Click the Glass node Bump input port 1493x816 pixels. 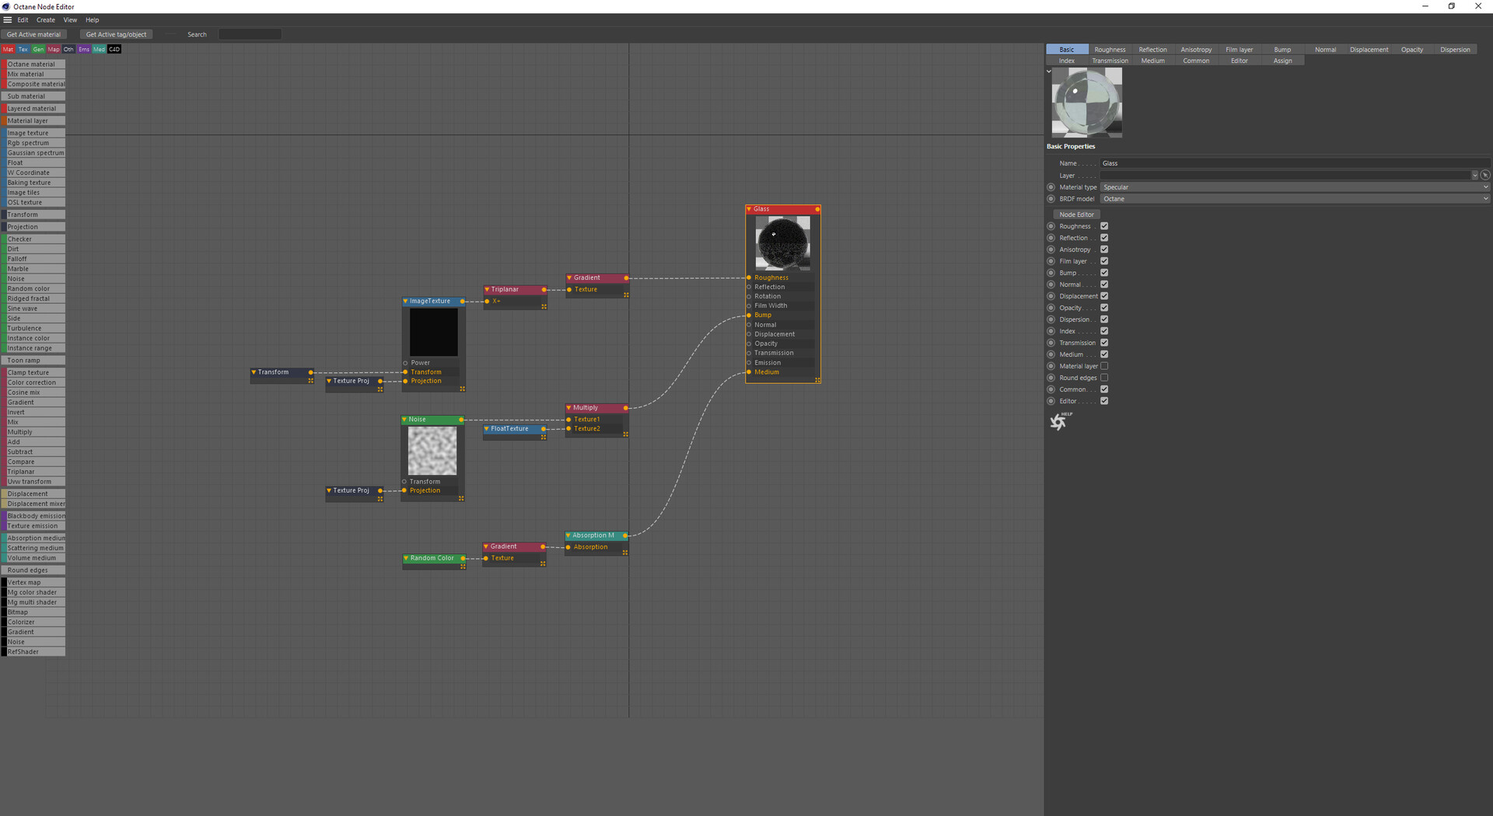(x=749, y=316)
